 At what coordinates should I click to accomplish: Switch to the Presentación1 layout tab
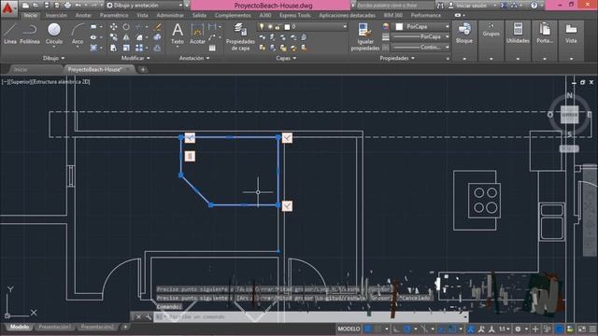coord(55,327)
